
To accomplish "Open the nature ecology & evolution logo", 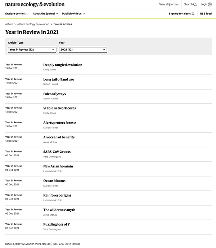I will point(35,5).
